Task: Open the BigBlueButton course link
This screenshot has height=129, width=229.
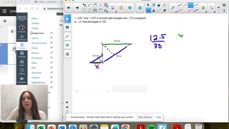Action: point(38,82)
